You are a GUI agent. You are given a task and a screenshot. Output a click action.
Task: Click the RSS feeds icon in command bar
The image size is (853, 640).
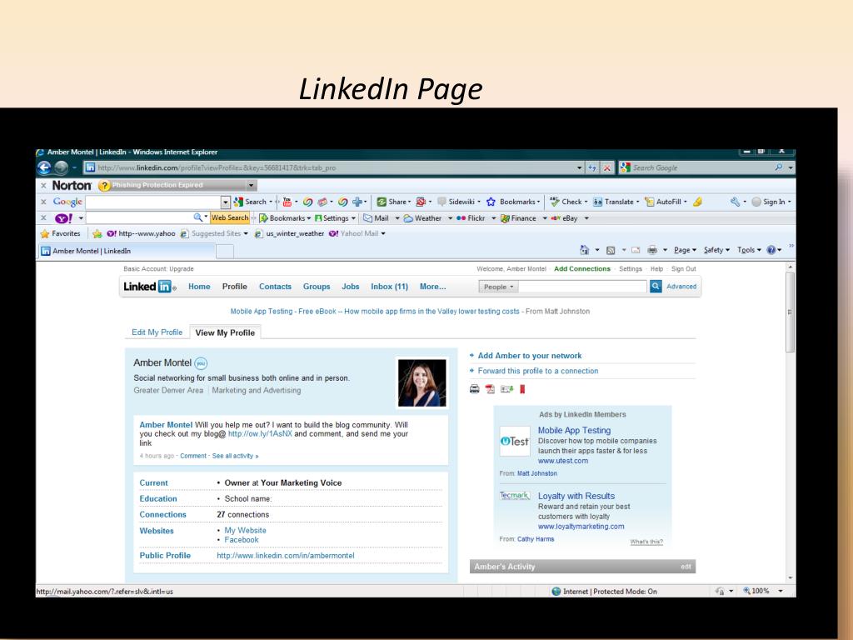pos(611,250)
